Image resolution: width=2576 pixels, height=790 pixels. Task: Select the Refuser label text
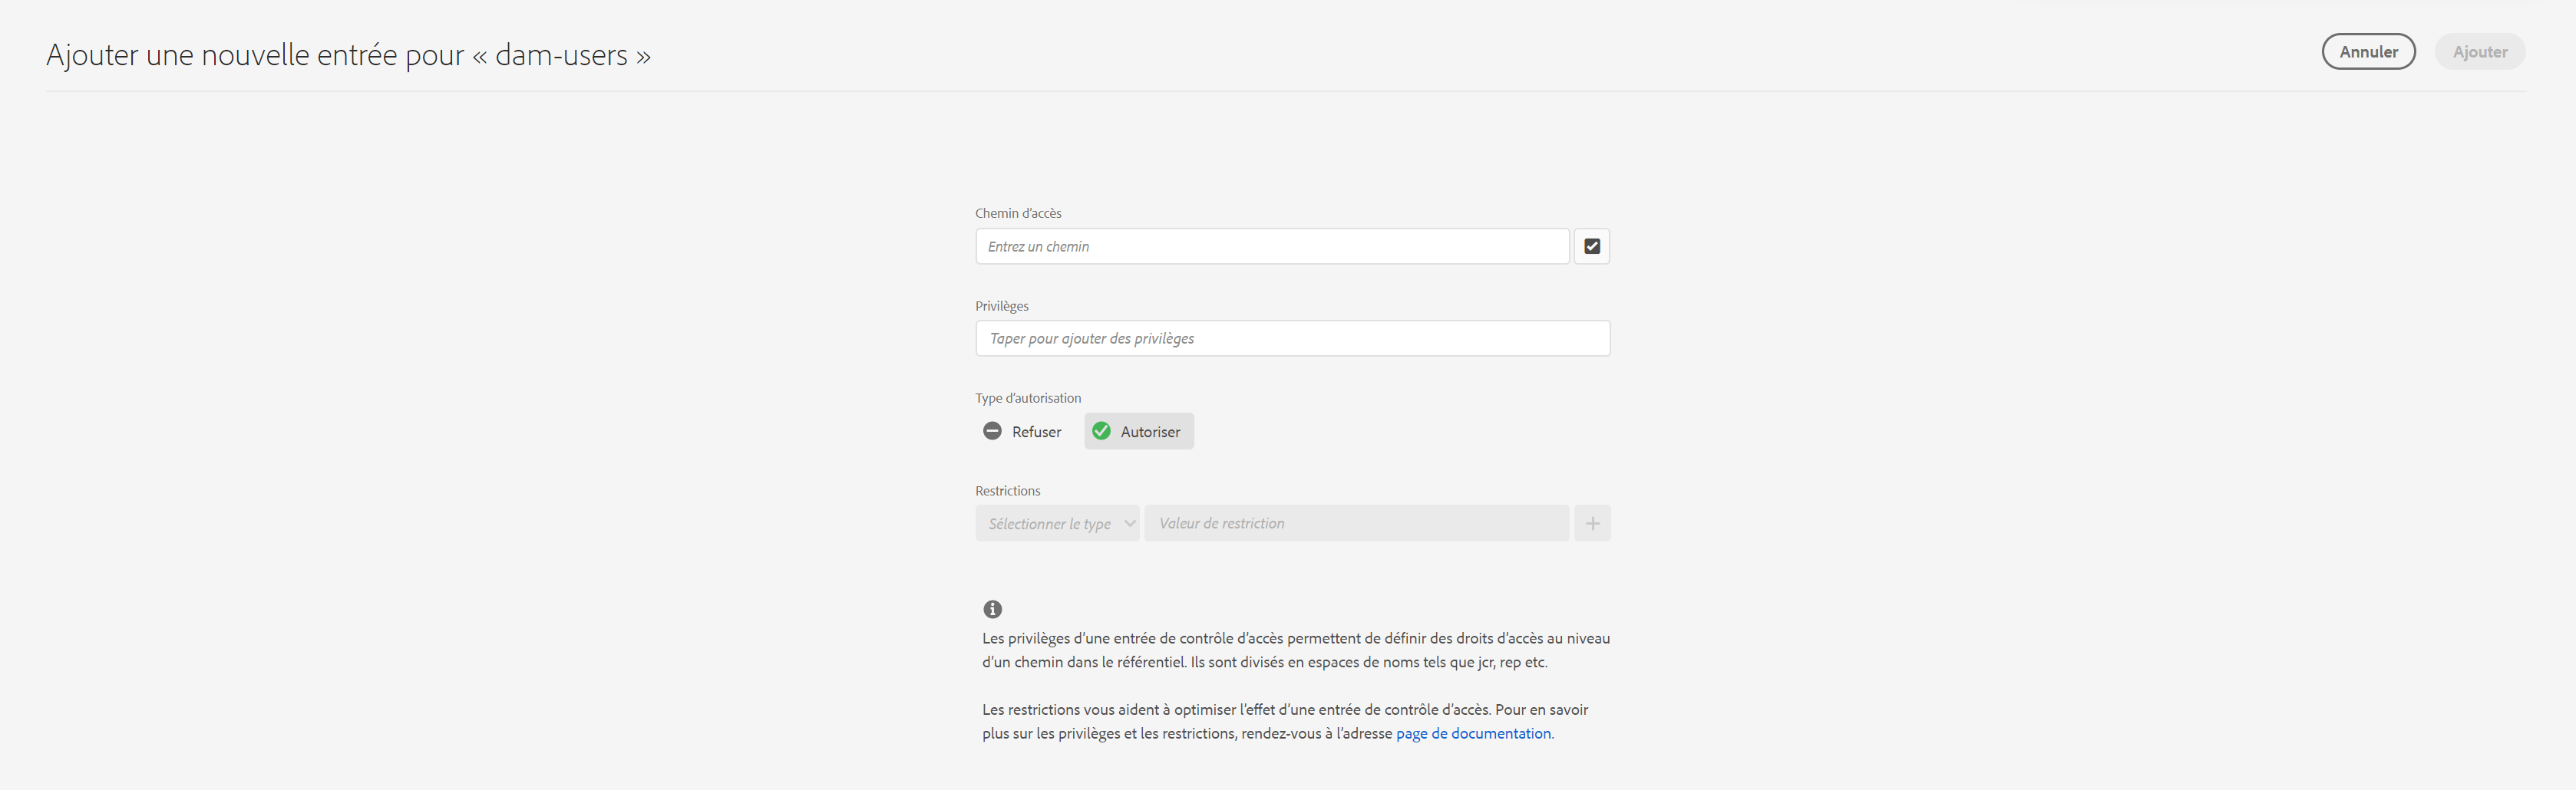(x=1036, y=433)
